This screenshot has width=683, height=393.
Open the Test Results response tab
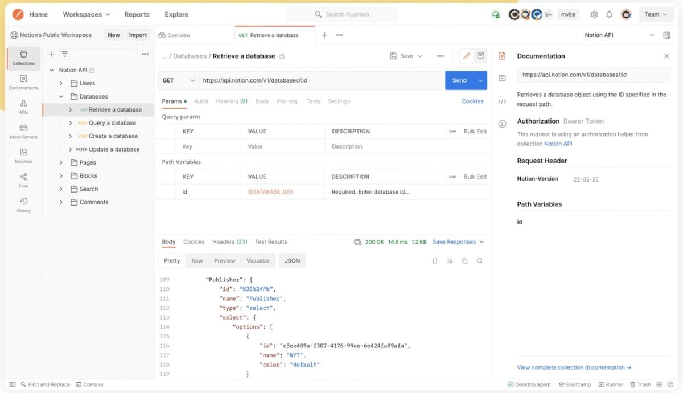[x=271, y=242]
